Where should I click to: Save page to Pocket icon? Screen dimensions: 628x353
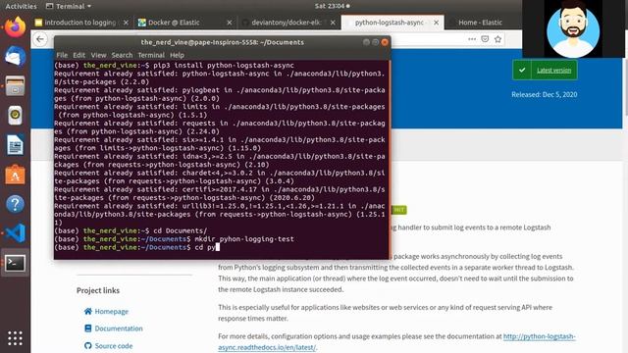point(485,39)
